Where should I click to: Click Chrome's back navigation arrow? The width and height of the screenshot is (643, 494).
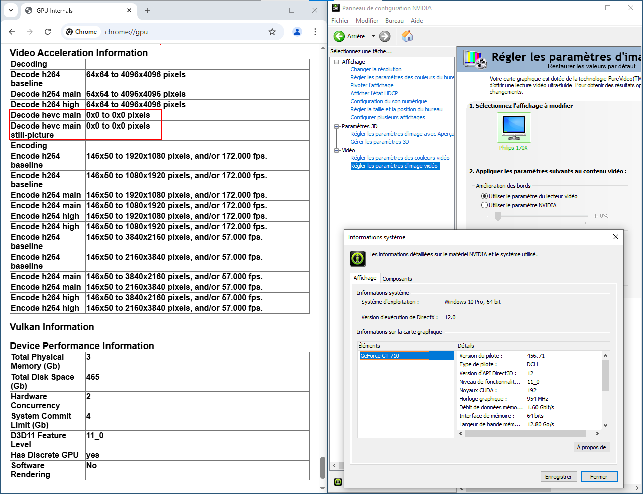[12, 32]
